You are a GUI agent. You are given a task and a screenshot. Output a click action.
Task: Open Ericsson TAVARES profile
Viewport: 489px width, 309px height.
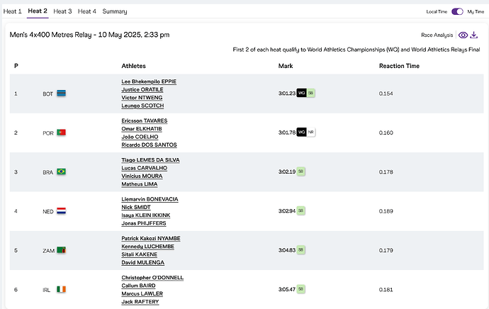point(145,120)
